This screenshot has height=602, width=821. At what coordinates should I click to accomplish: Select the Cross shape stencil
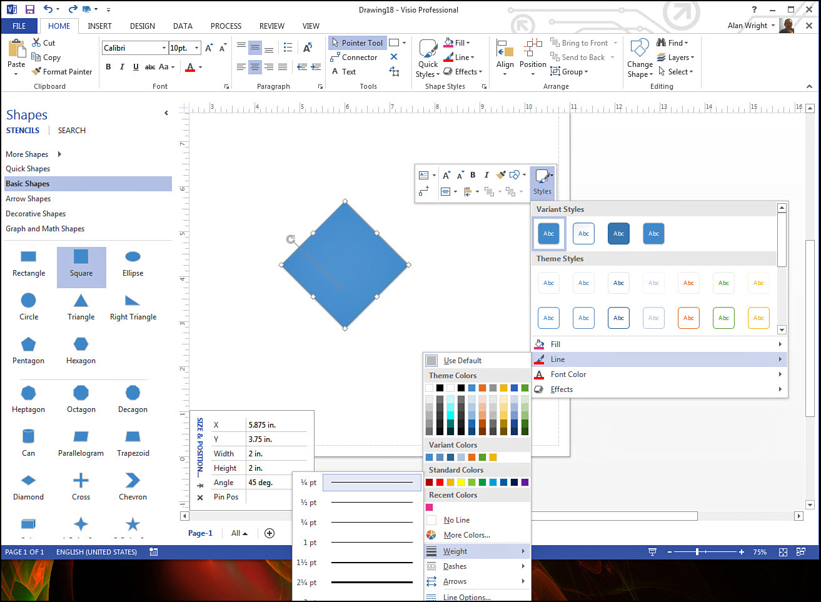pos(81,487)
